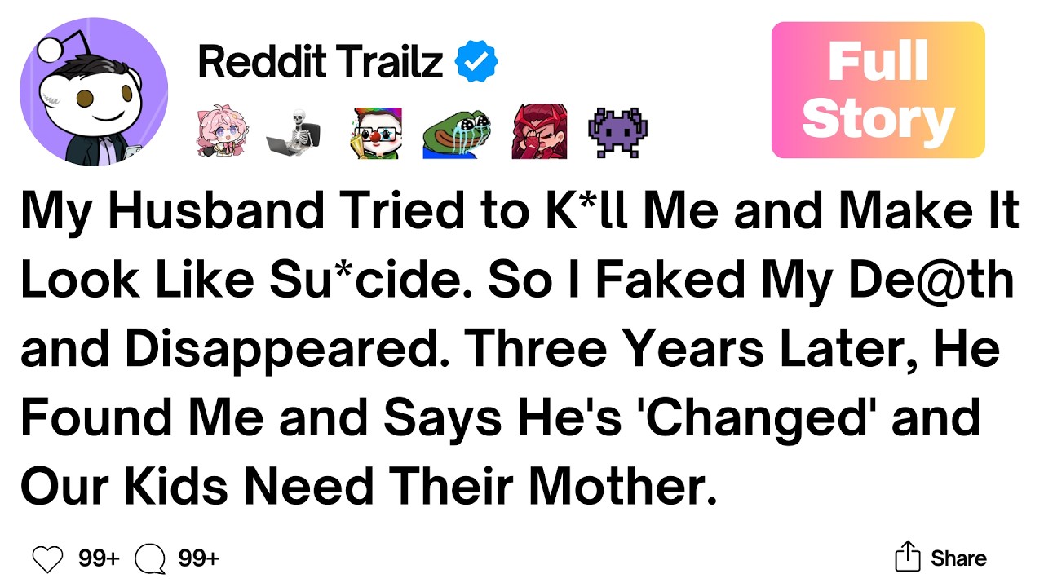This screenshot has height=587, width=1044.
Task: Open the Full Story gradient button
Action: tap(878, 90)
